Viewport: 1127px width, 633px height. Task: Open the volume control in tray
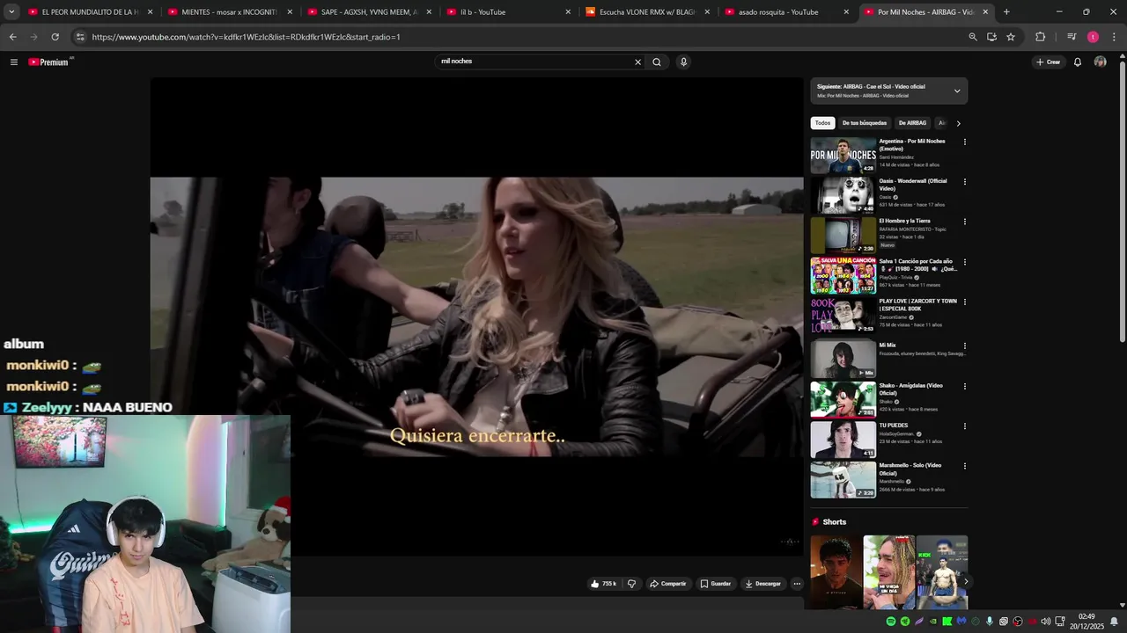(x=1046, y=622)
